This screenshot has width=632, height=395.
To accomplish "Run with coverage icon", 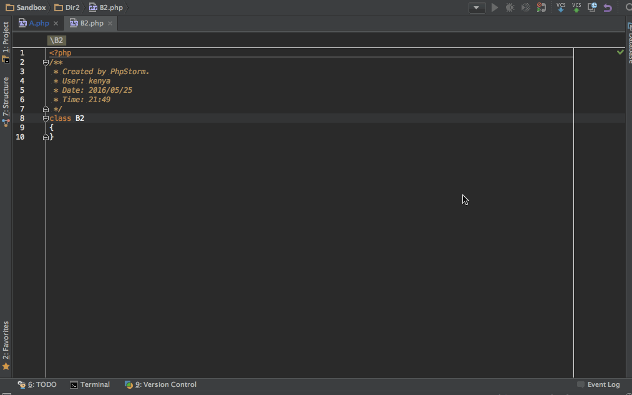I will coord(525,7).
